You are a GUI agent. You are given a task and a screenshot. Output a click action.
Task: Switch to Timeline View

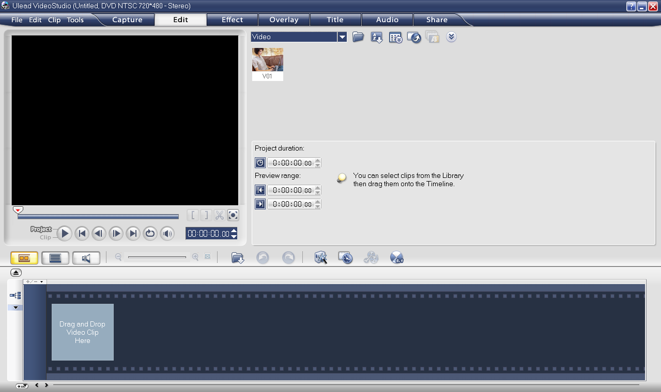[55, 257]
